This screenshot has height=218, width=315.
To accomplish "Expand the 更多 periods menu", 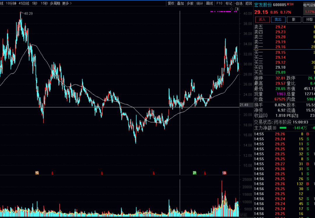I will [67, 3].
